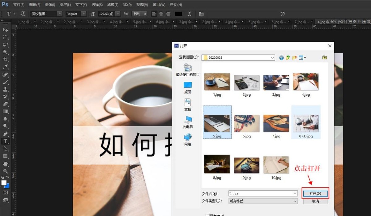
Task: Select the Zoom tool
Action: coord(4,171)
